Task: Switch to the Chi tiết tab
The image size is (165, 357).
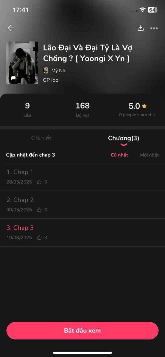Action: click(41, 138)
